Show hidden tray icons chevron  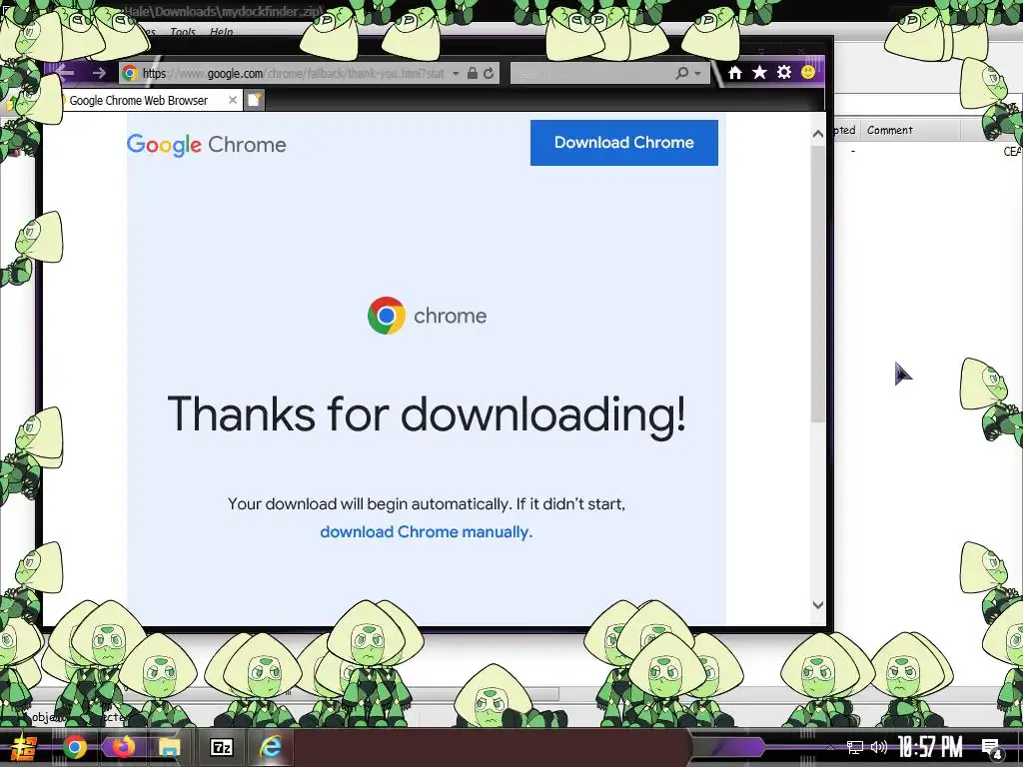830,747
